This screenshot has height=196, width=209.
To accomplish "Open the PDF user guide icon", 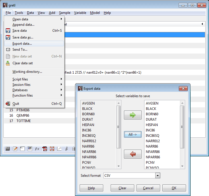I will pos(45,149).
